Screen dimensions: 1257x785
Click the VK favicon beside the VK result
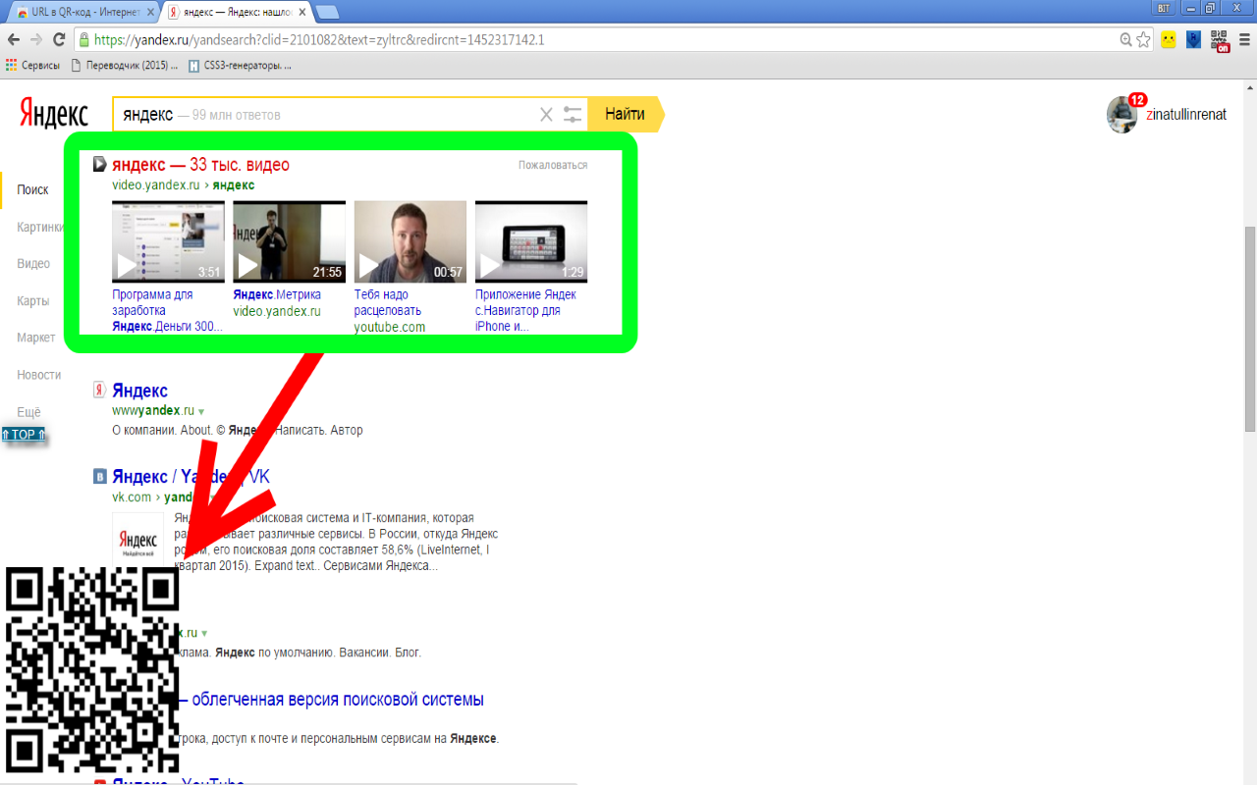click(100, 476)
